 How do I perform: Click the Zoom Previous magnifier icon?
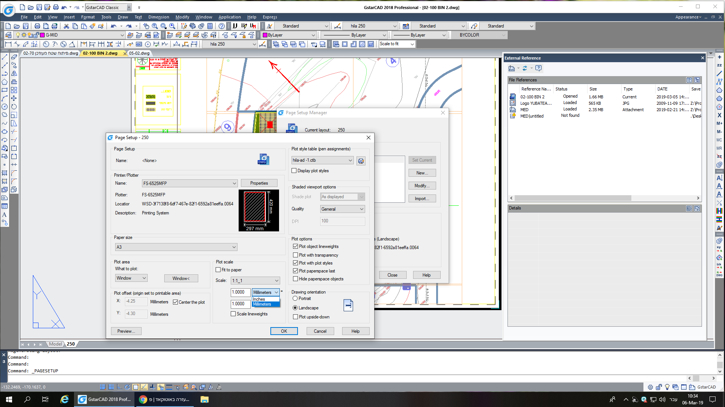172,26
